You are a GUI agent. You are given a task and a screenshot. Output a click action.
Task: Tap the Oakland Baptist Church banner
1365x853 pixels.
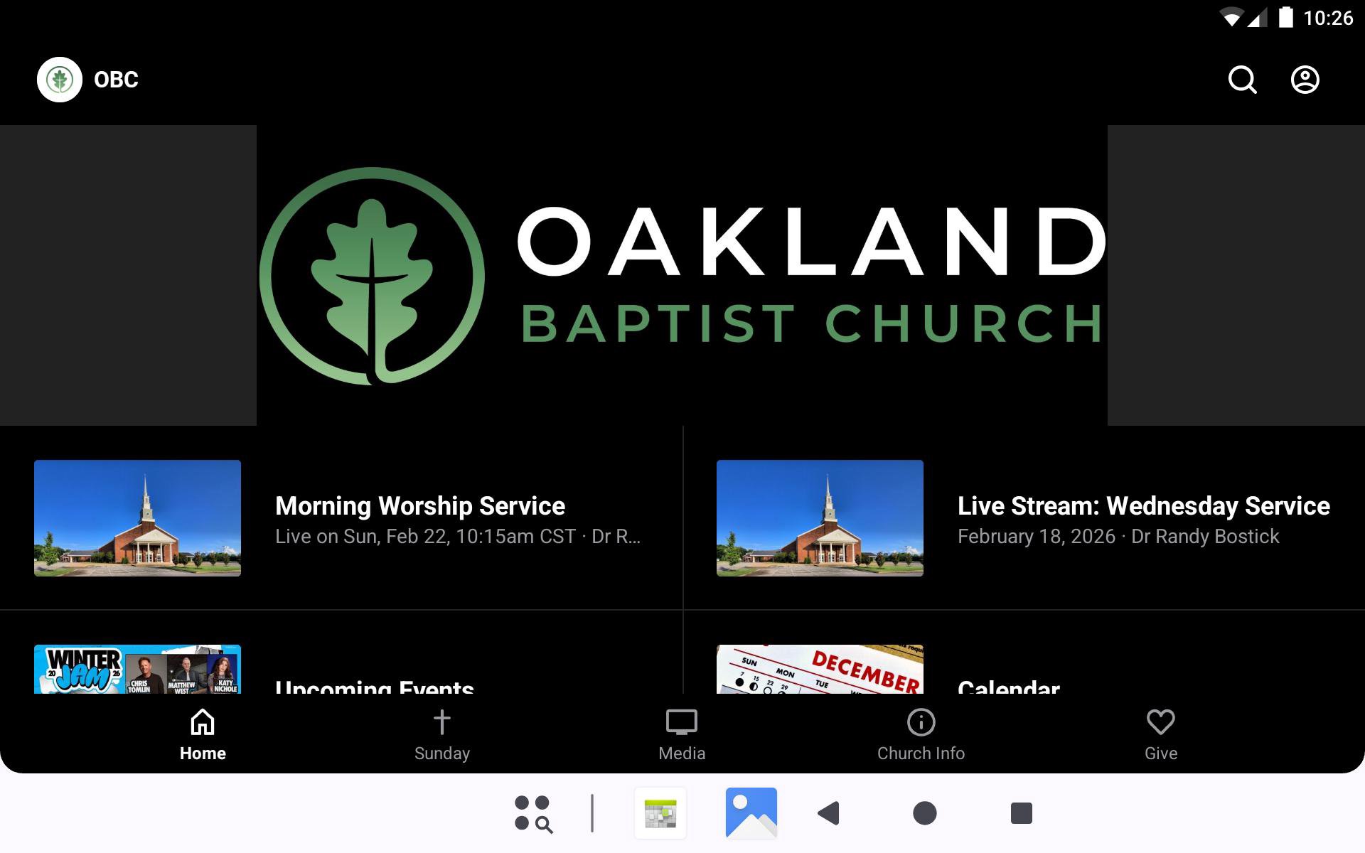[682, 276]
